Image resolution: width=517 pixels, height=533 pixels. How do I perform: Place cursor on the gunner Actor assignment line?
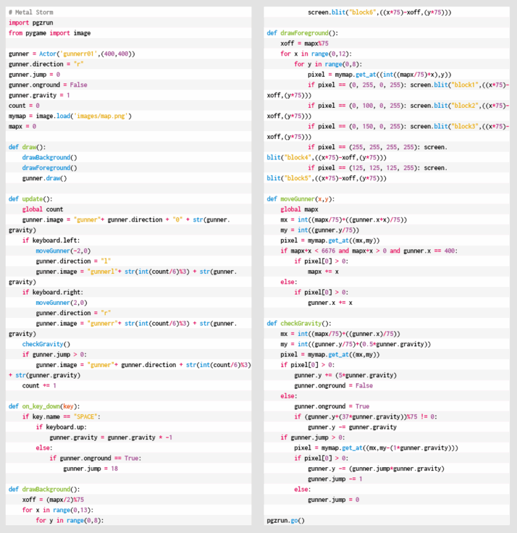click(72, 54)
